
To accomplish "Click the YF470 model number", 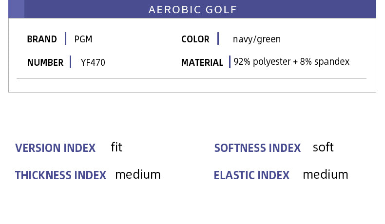I will [93, 63].
